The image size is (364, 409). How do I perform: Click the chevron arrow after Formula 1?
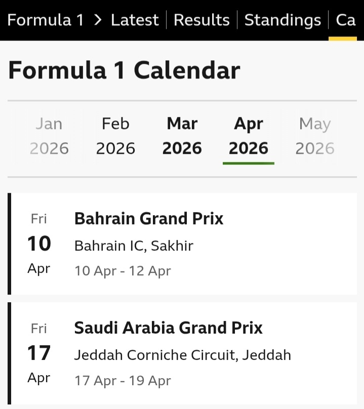tap(98, 20)
